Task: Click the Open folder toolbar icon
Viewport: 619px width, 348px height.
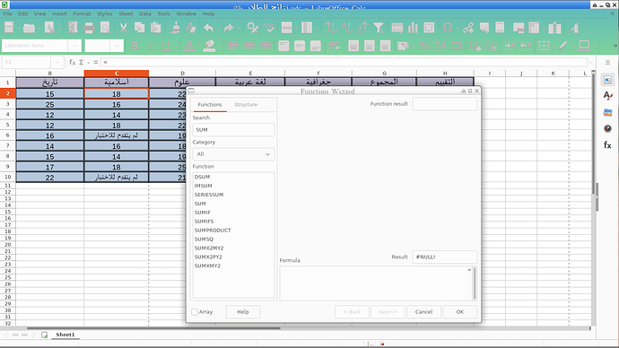Action: tap(29, 28)
